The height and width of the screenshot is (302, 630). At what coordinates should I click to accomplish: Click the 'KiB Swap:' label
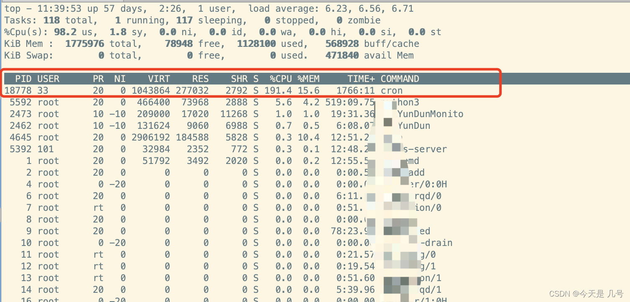(29, 55)
